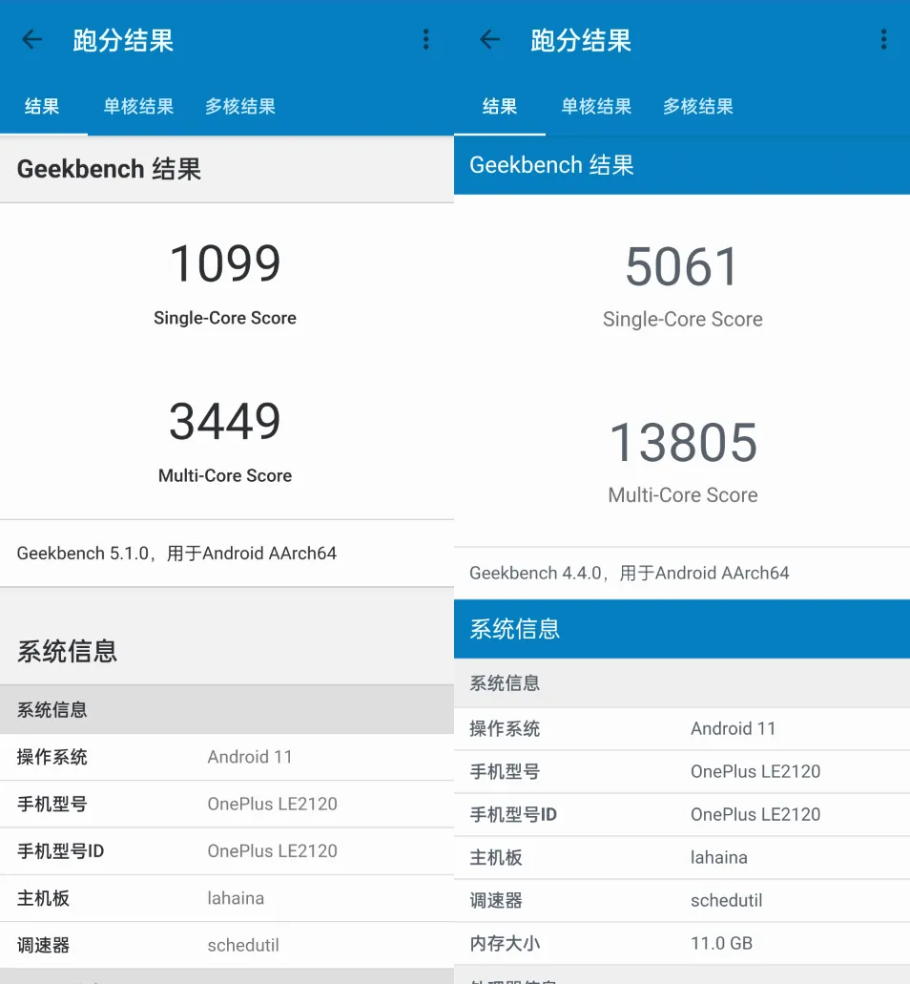Click Geekbench 5.1.0 version text
The image size is (910, 984).
[x=176, y=553]
